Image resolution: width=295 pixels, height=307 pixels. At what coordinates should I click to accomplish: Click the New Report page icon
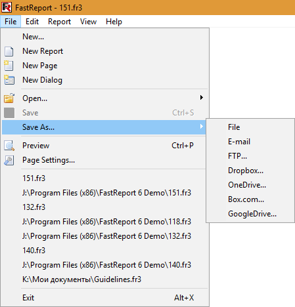9,51
